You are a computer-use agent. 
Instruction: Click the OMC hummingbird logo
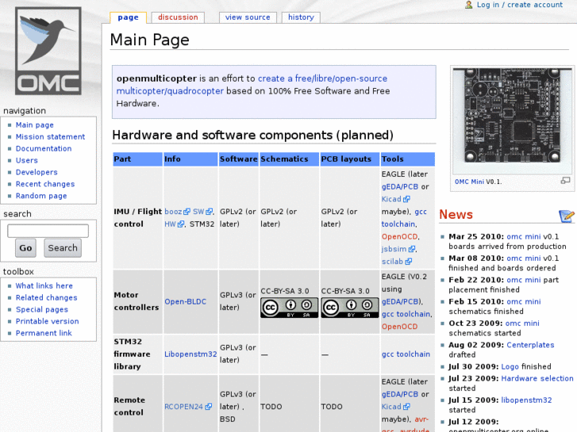coord(48,51)
